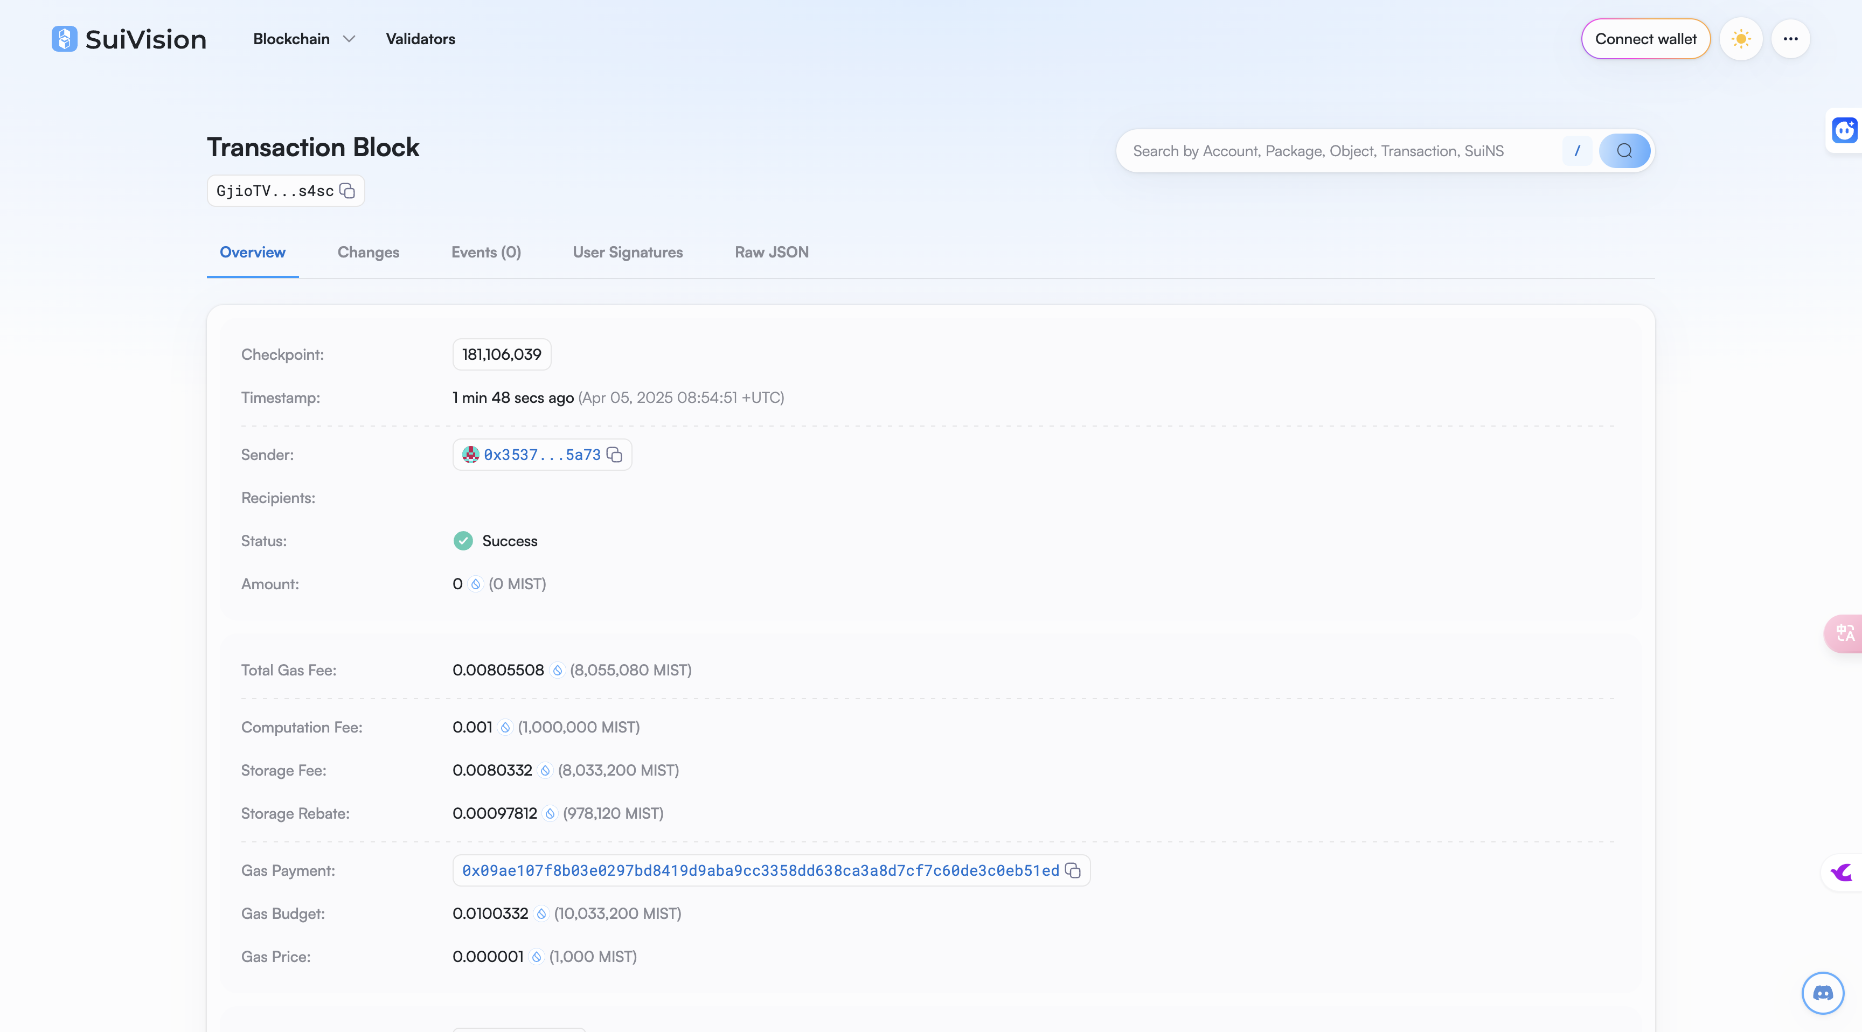Screen dimensions: 1862x1032
Task: Click the SUI icon in Gas Price row
Action: pos(536,957)
